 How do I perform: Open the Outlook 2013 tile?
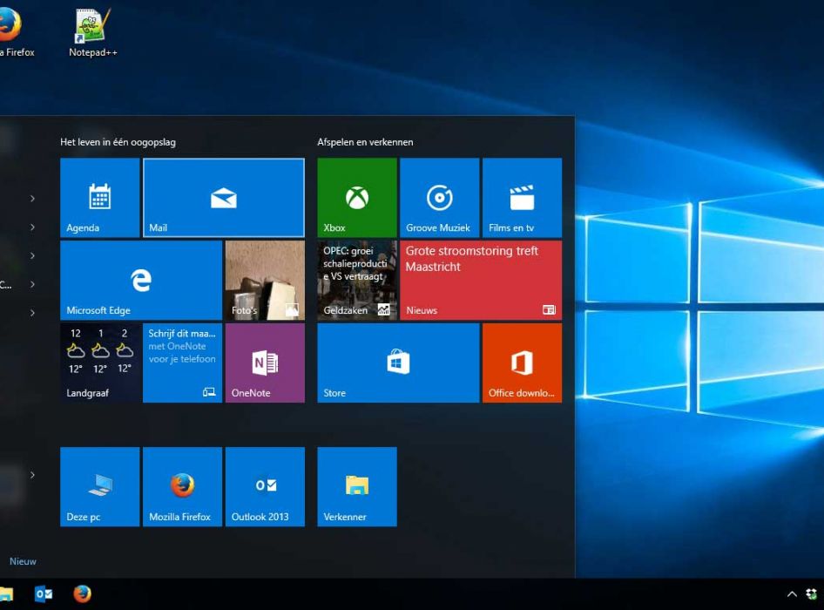point(265,486)
